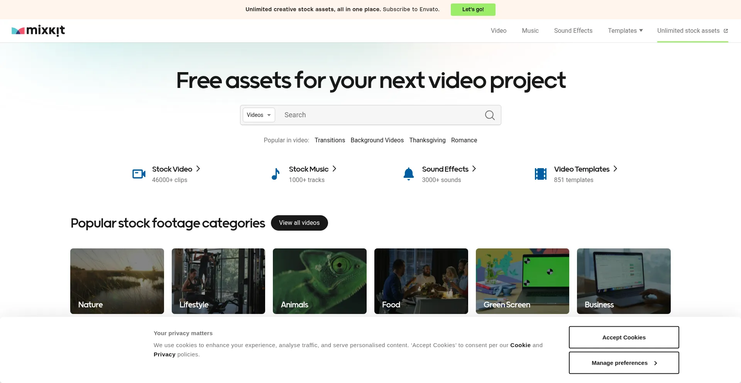Open the Nature category thumbnail
The height and width of the screenshot is (383, 741).
117,281
